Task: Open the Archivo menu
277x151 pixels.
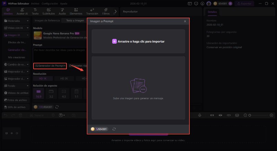Action: [x=35, y=3]
